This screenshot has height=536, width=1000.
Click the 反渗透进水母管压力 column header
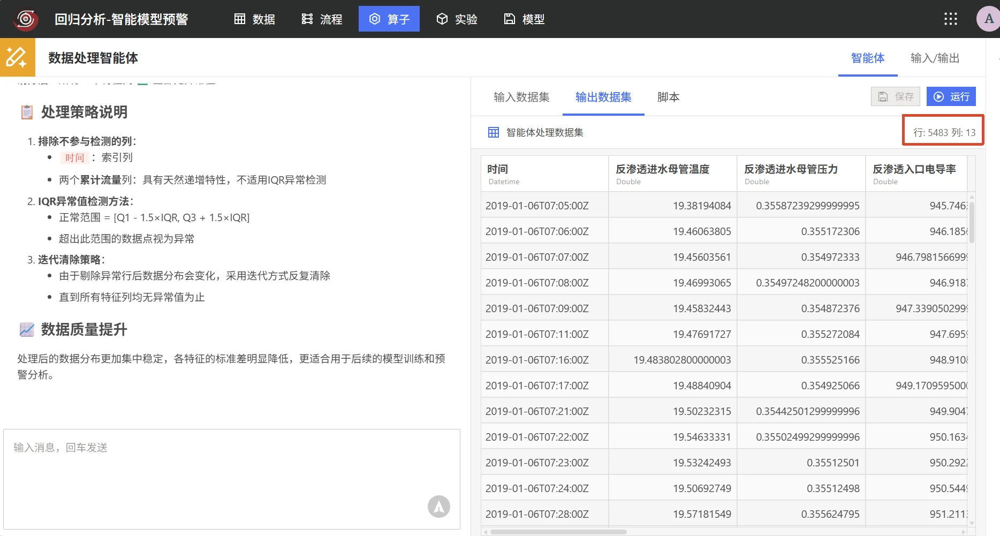(x=801, y=174)
